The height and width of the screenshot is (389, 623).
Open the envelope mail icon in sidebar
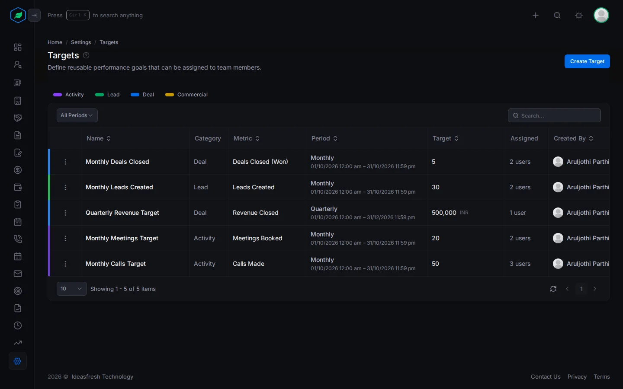click(x=18, y=274)
